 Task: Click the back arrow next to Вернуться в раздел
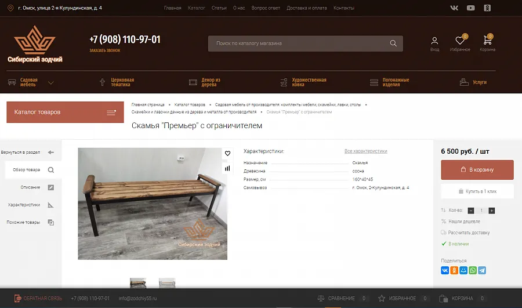(x=50, y=152)
